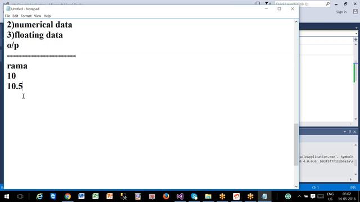Open the Edit menu in Notepad
This screenshot has width=360, height=202.
click(x=15, y=16)
